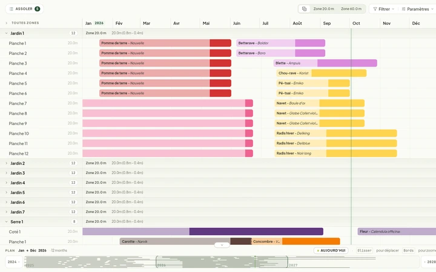Click the Planche 12 row label

(18, 154)
